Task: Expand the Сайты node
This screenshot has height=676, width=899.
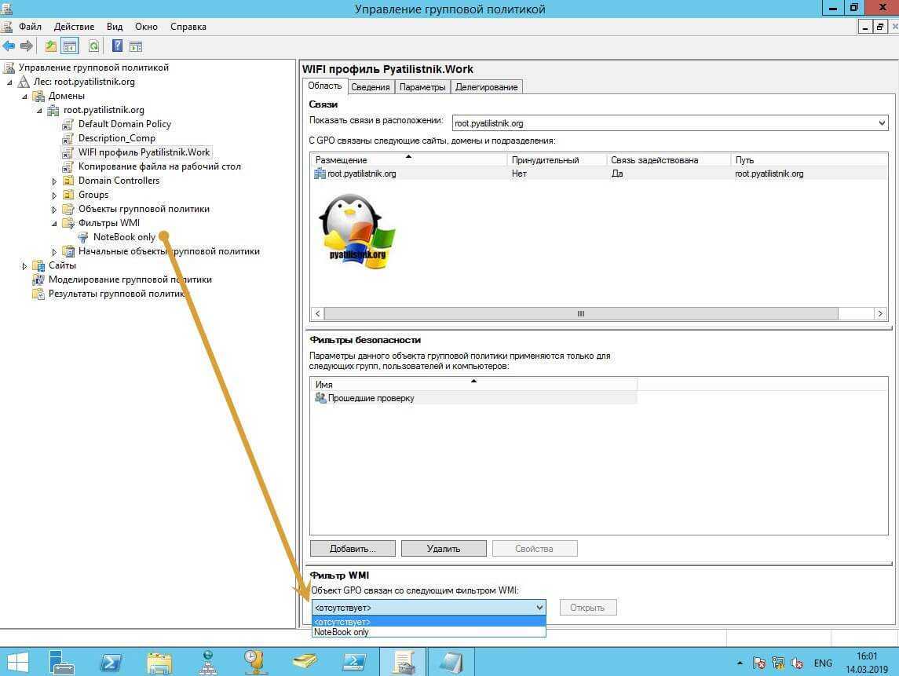Action: [x=25, y=266]
